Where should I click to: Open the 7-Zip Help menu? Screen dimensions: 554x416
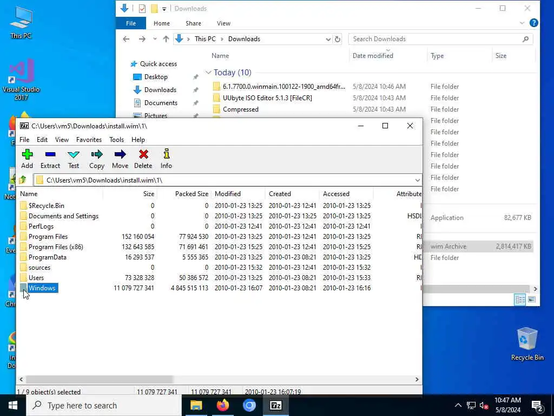138,140
